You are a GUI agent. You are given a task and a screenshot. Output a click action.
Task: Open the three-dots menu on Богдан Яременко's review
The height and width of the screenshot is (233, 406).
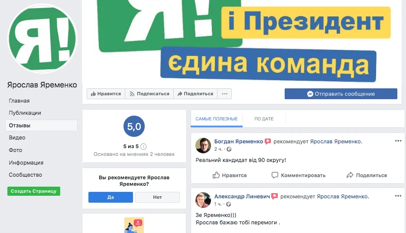click(x=398, y=141)
